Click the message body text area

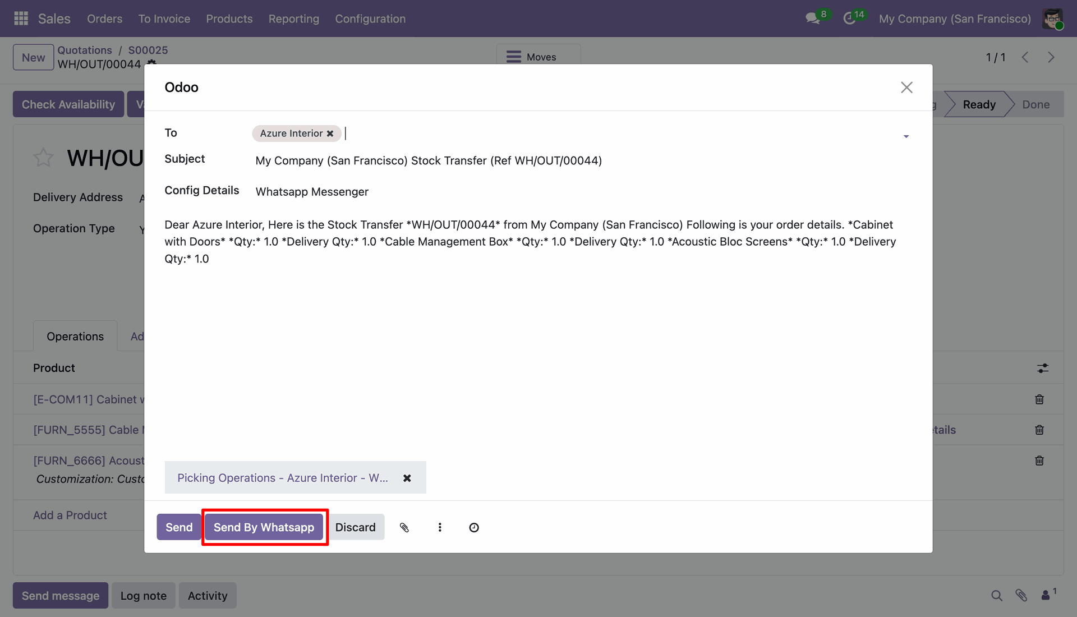[537, 242]
